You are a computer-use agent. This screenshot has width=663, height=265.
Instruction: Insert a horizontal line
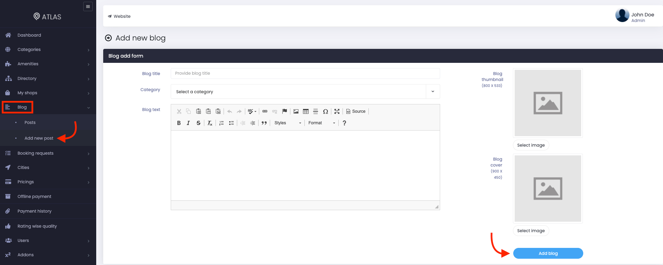(x=316, y=111)
